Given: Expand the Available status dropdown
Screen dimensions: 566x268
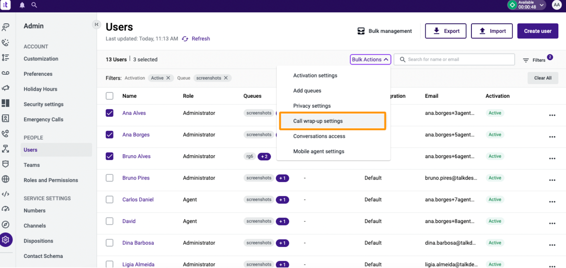Looking at the screenshot, I should 541,5.
